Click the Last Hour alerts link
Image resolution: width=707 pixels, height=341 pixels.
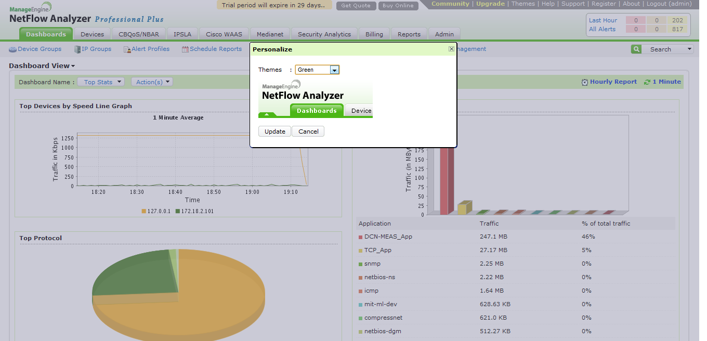click(x=603, y=20)
